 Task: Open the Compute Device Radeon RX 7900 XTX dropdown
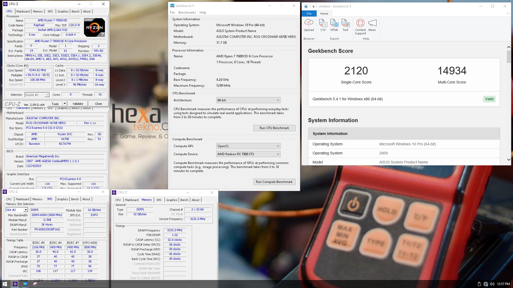pos(248,154)
